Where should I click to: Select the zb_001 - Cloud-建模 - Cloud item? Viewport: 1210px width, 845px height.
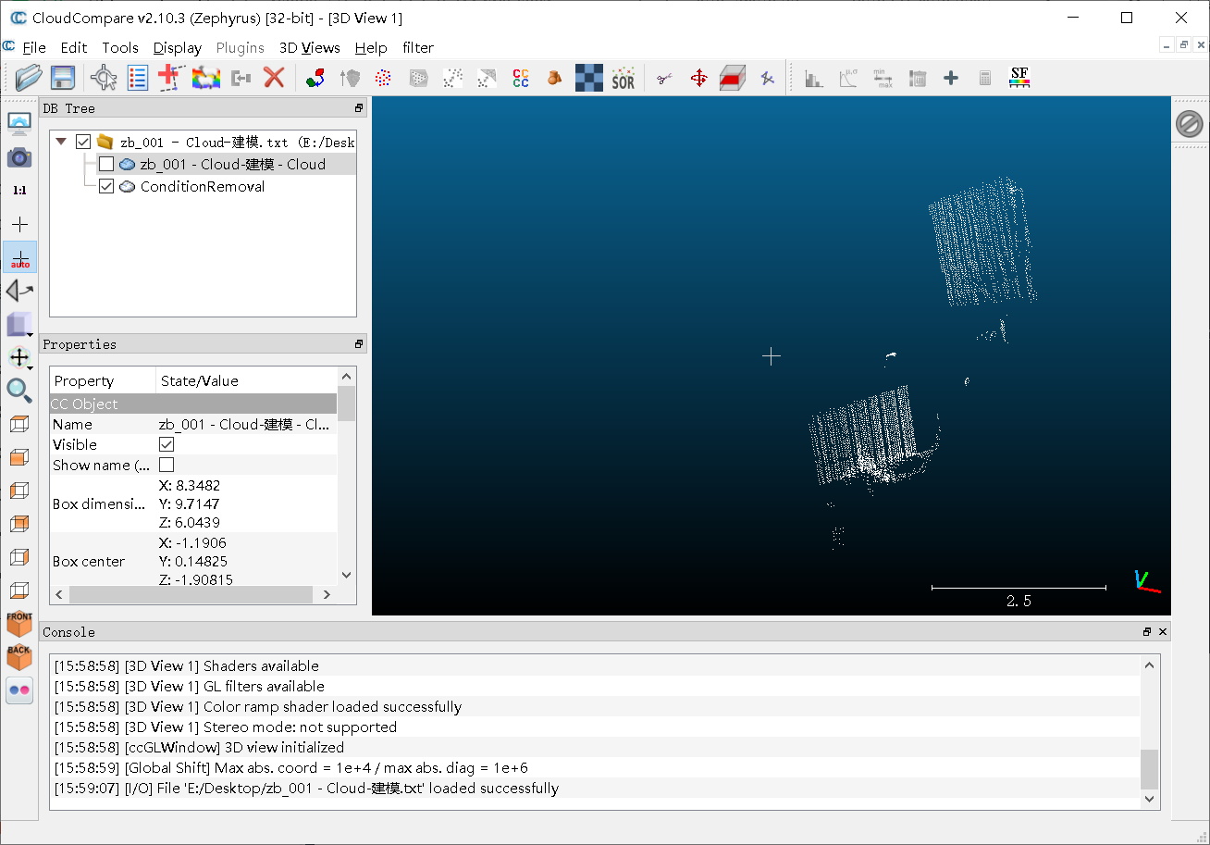233,164
